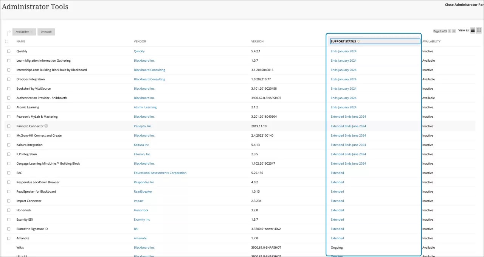
Task: Jump to the last page of tools
Action: pos(453,31)
